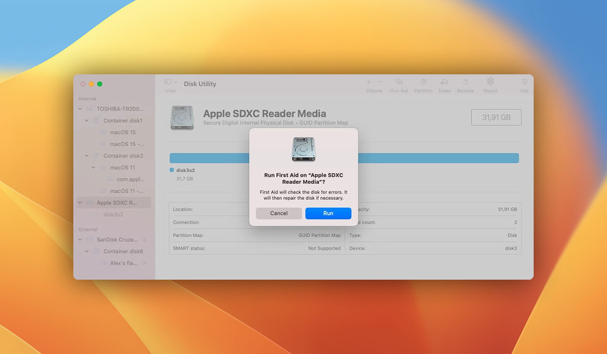Click the green zoom window button
The height and width of the screenshot is (354, 607).
pyautogui.click(x=100, y=84)
